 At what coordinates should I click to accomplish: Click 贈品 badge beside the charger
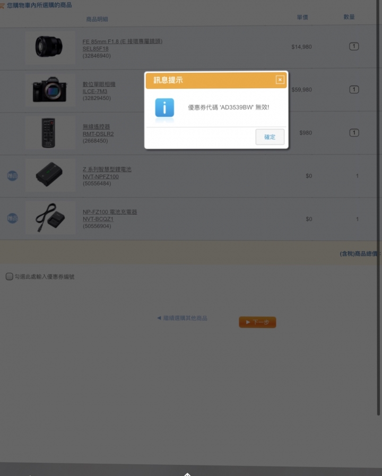point(12,218)
